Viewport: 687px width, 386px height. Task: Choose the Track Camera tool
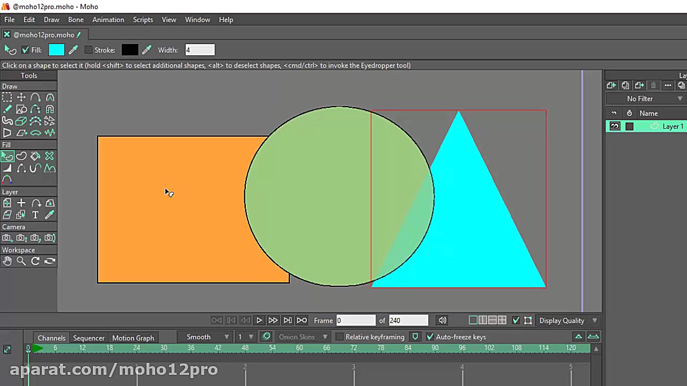7,238
